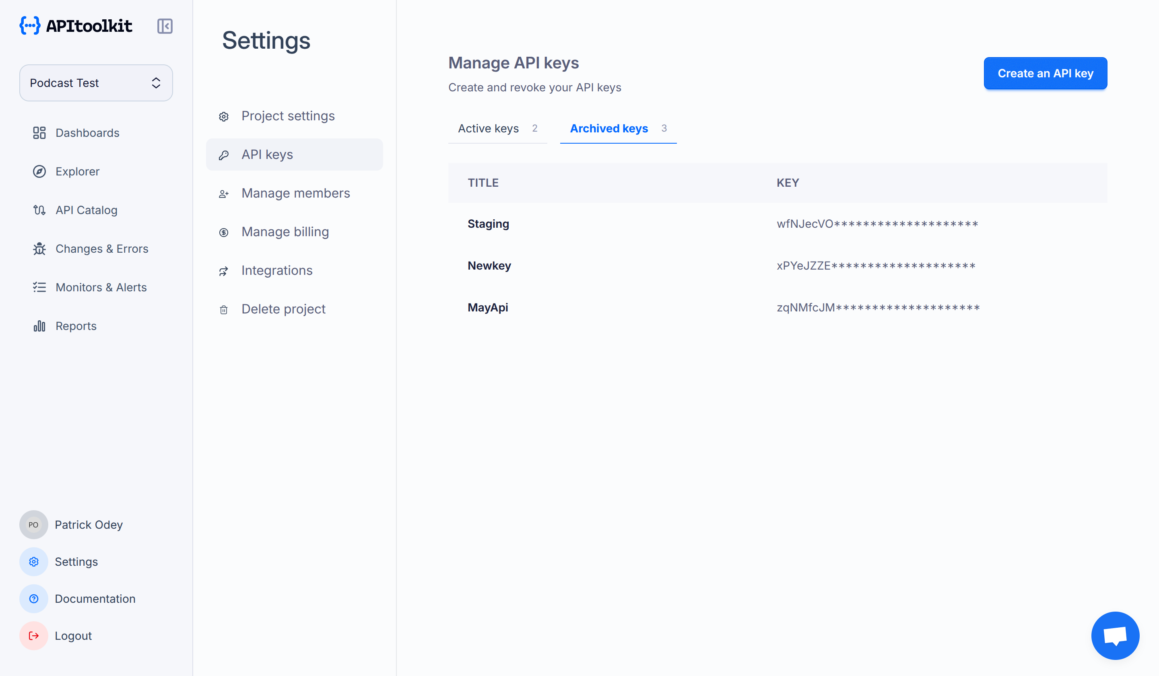Open Monitors & Alerts
Screen dimensions: 1159x676
pyautogui.click(x=101, y=287)
